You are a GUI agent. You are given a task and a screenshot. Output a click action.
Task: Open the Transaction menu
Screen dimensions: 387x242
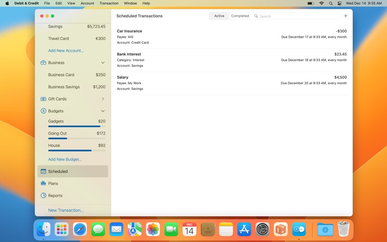click(109, 3)
